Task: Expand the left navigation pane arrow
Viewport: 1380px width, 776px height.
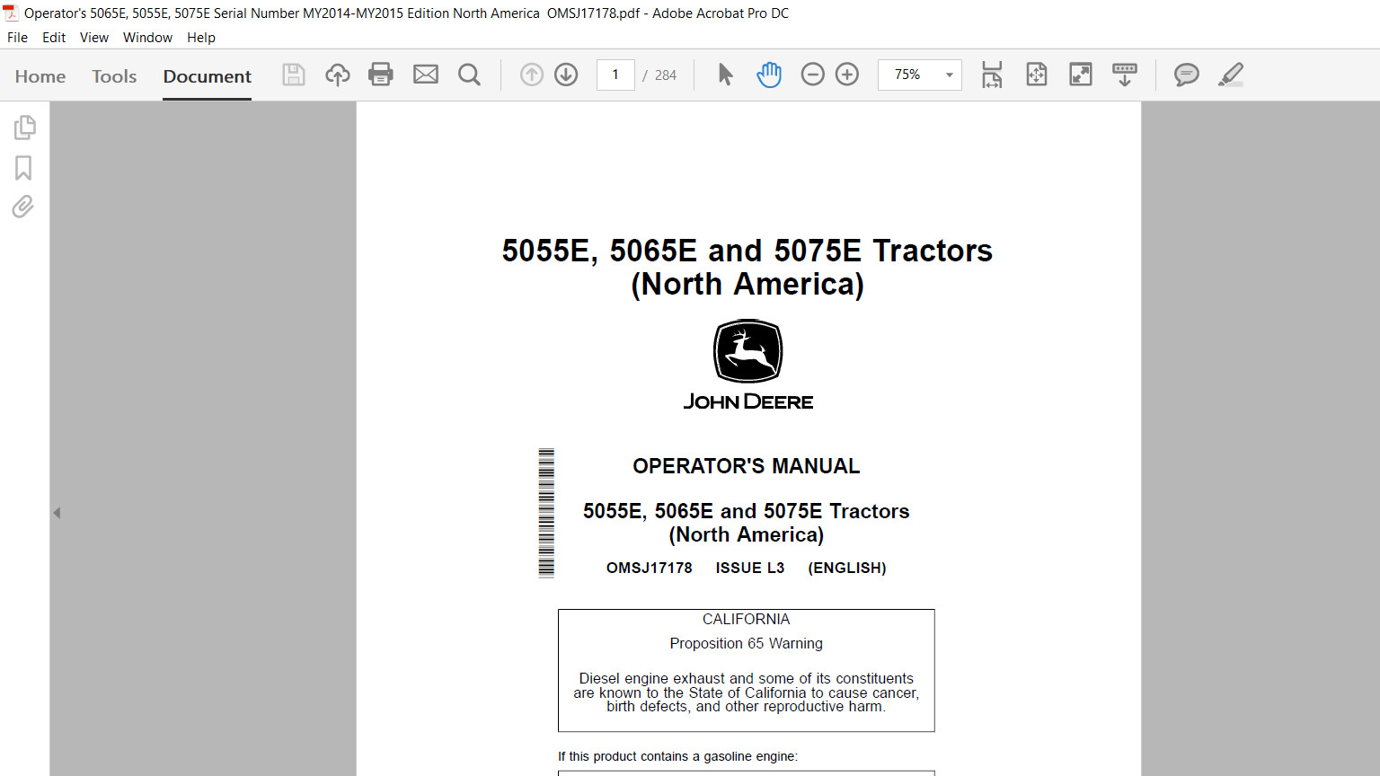Action: [x=57, y=513]
